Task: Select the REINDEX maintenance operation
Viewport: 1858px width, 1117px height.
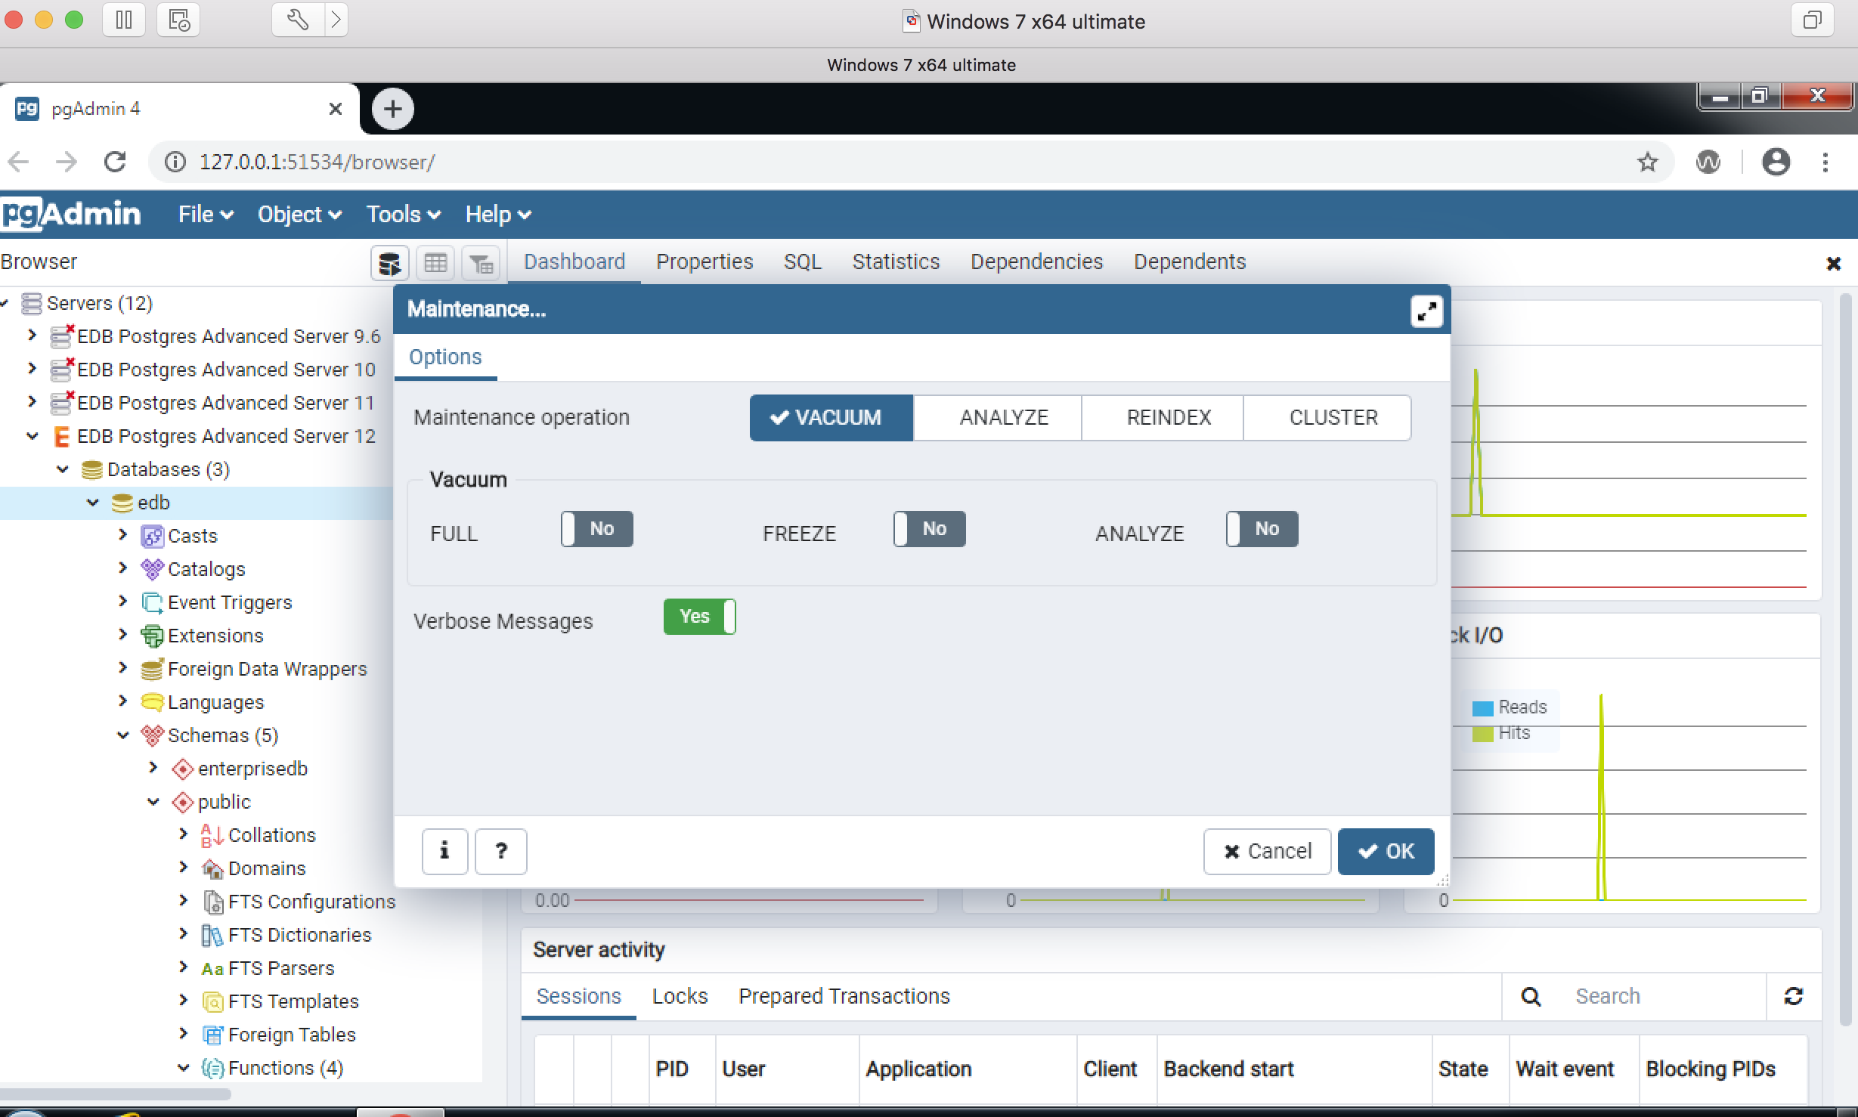Action: pyautogui.click(x=1169, y=417)
